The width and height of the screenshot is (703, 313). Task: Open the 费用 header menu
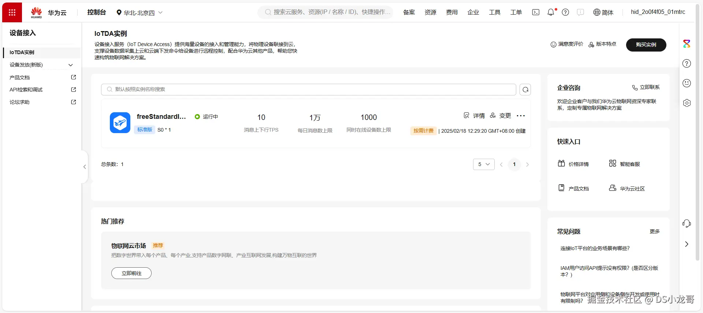point(452,12)
